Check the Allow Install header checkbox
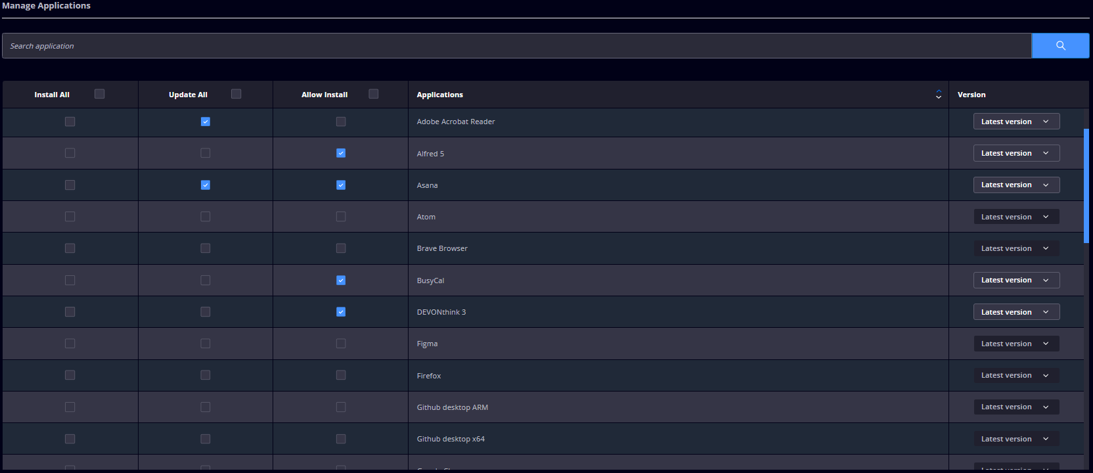The height and width of the screenshot is (473, 1093). [374, 94]
